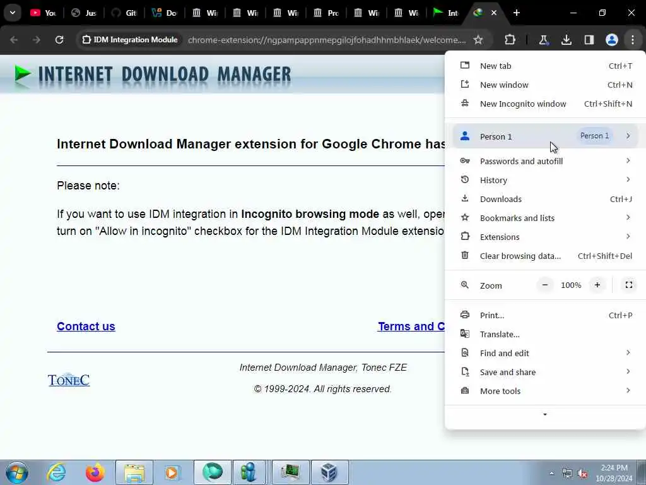Open Bookmarks and lists submenu

[x=546, y=218]
